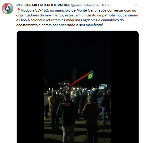This screenshot has height=143, width=148.
Task: Click the red harvester auger arm in video
Action: click(81, 78)
